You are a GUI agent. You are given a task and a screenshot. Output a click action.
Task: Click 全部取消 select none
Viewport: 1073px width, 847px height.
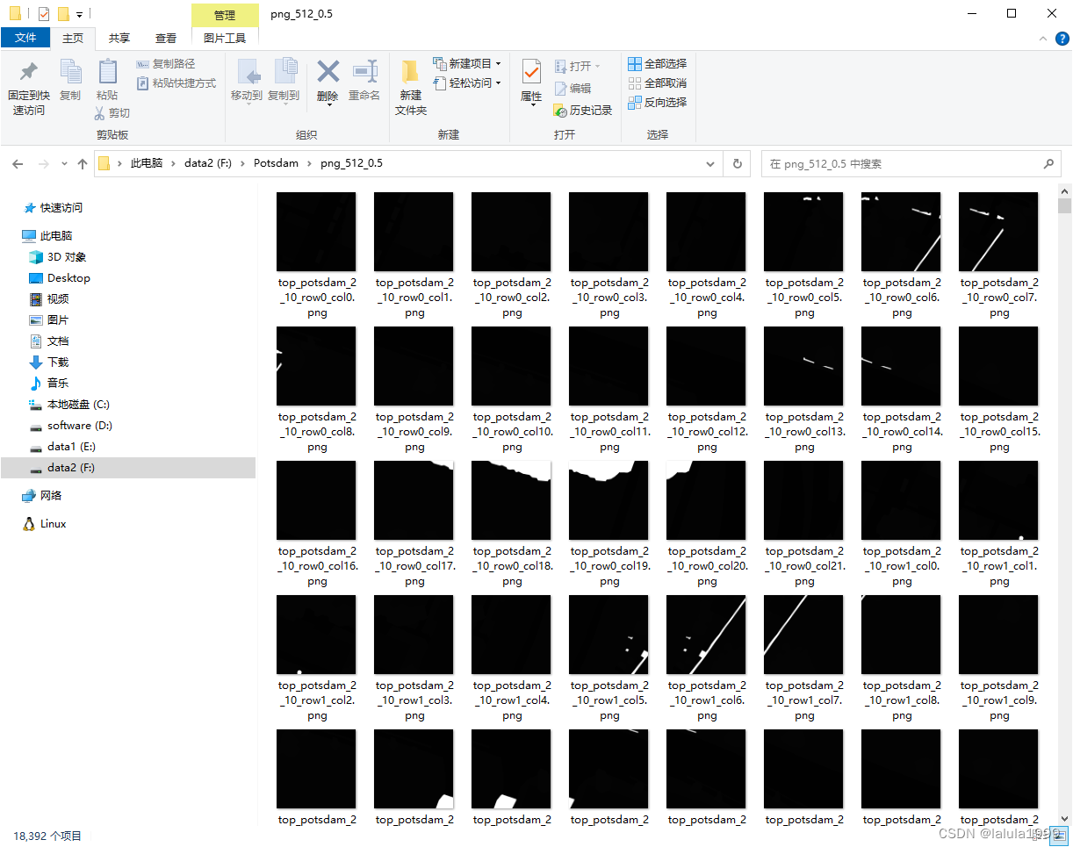(658, 83)
